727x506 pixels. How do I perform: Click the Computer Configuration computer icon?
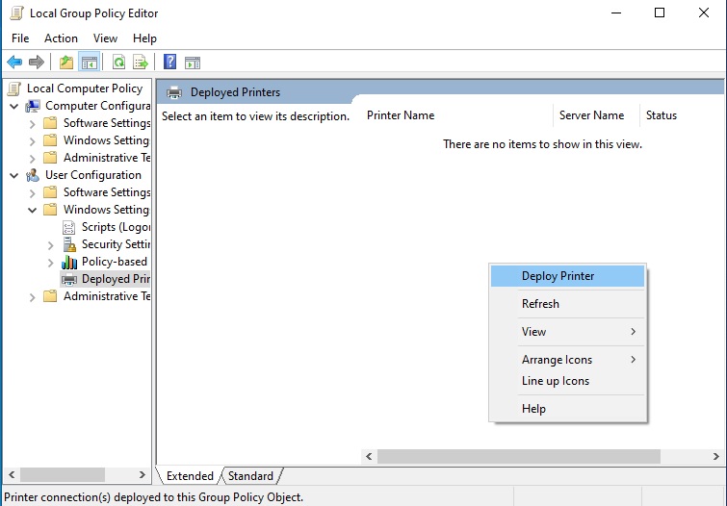pyautogui.click(x=33, y=106)
